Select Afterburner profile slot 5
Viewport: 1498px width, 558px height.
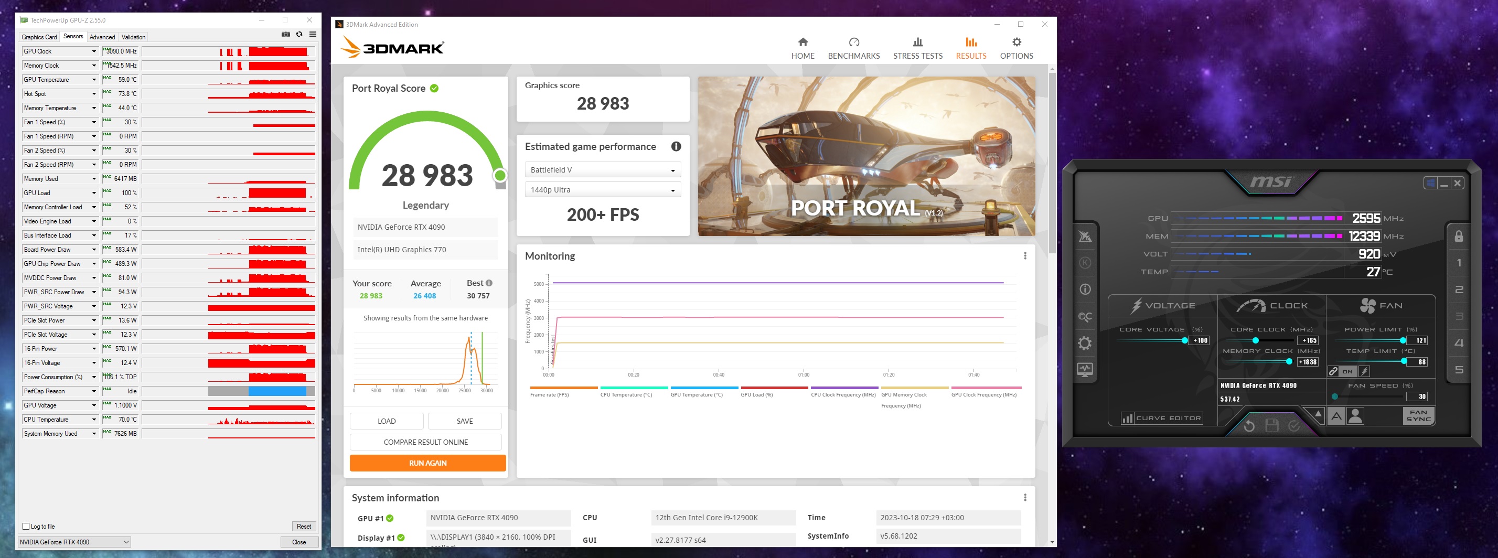[x=1459, y=370]
